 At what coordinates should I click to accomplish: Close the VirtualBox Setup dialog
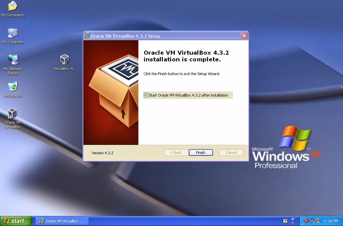(x=244, y=36)
